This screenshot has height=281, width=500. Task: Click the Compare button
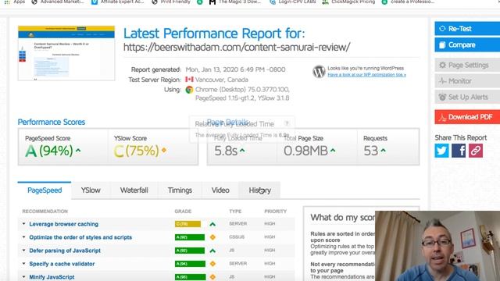(x=467, y=45)
